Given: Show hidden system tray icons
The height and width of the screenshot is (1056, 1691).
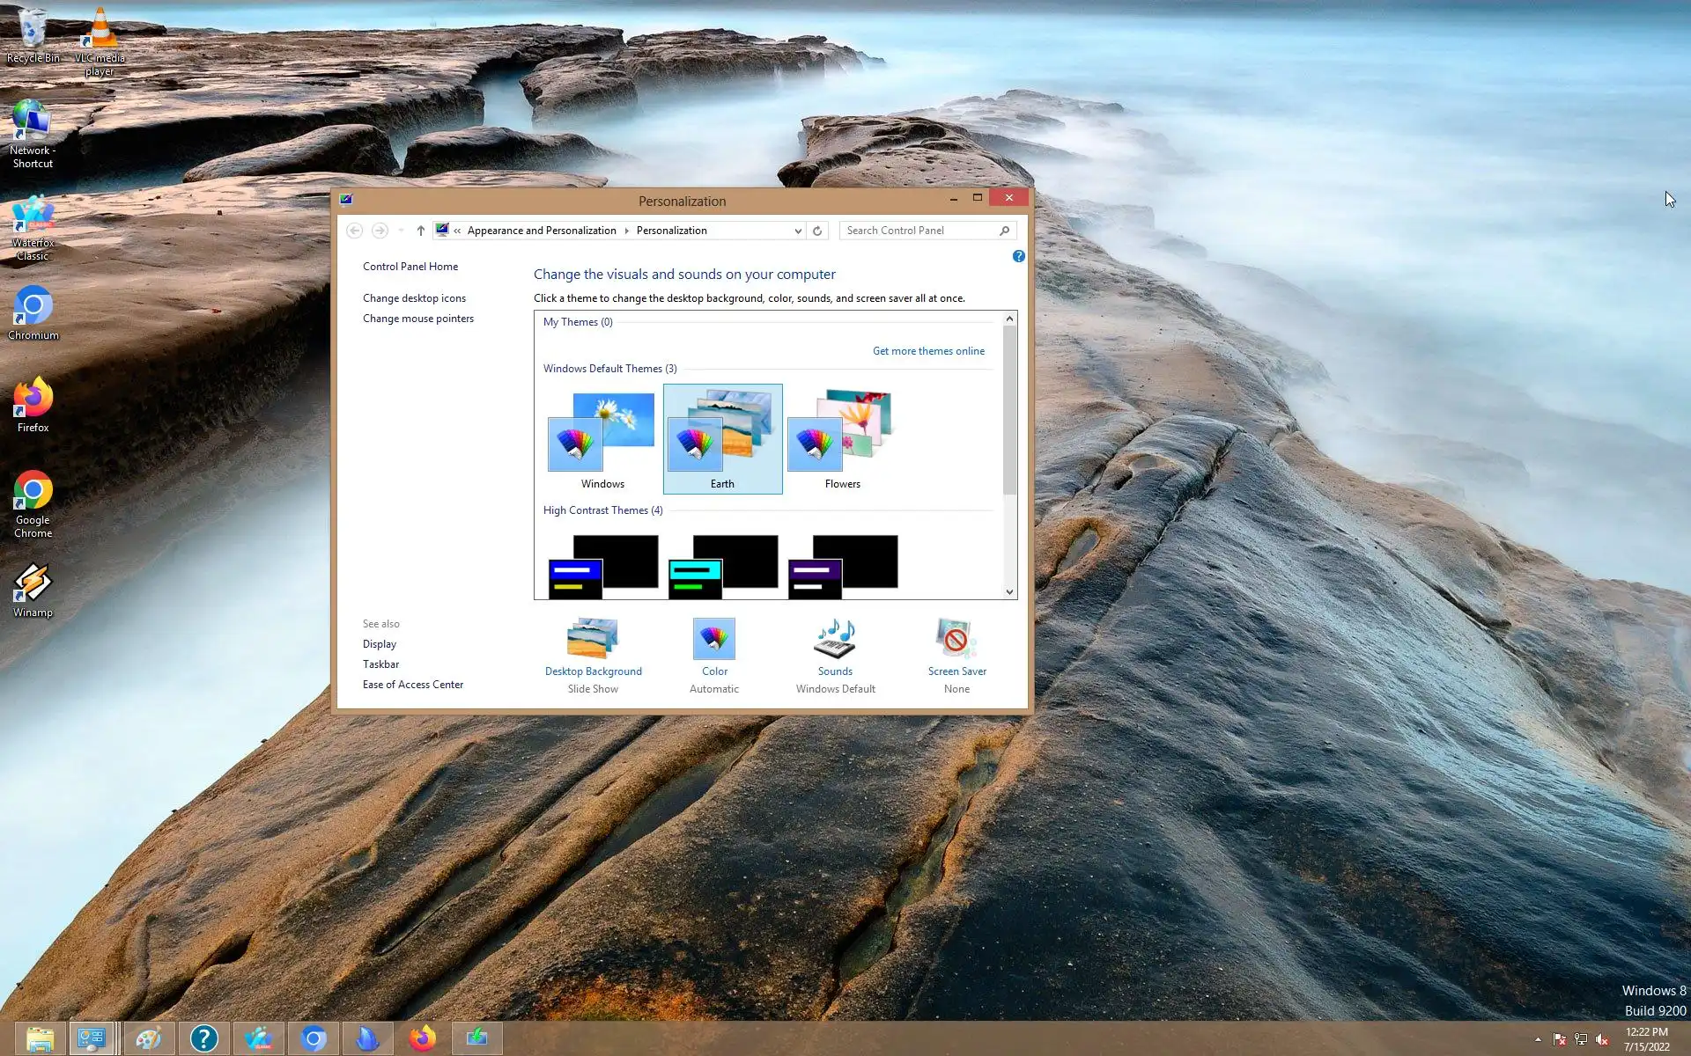Looking at the screenshot, I should (x=1538, y=1039).
